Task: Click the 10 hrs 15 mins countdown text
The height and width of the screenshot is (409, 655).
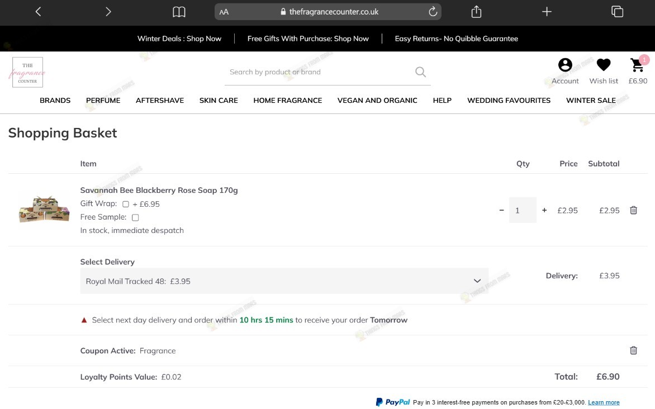Action: [266, 320]
